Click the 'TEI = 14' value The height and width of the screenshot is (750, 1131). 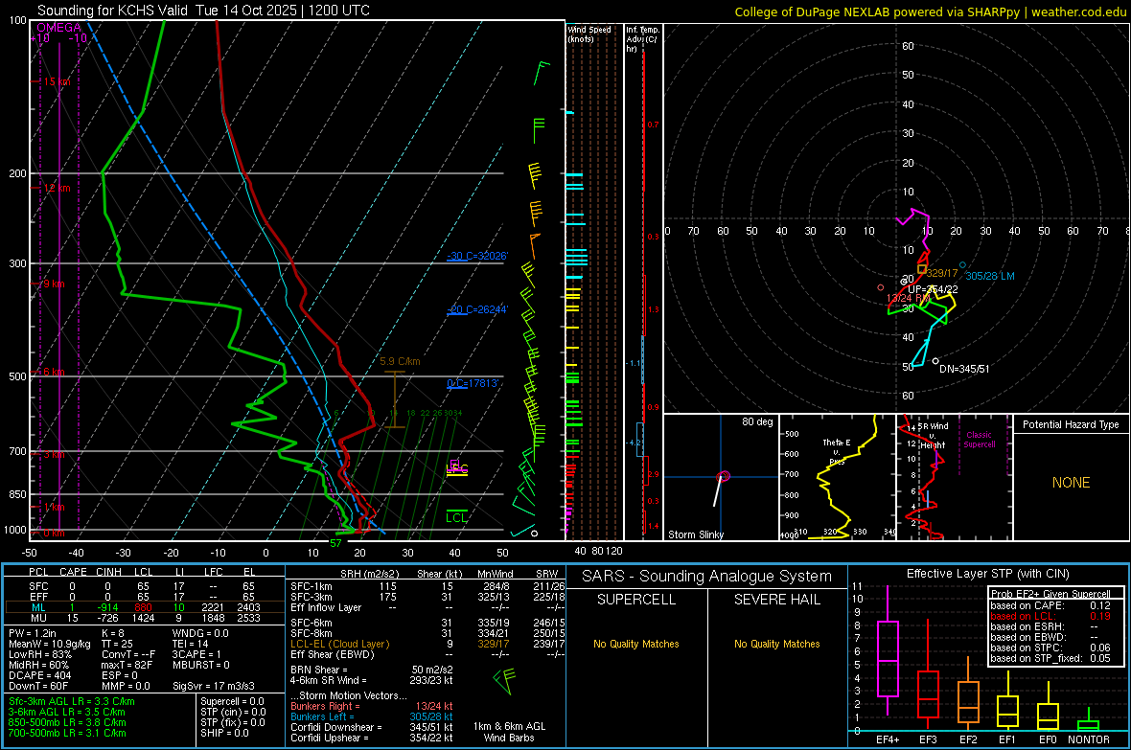coord(191,644)
